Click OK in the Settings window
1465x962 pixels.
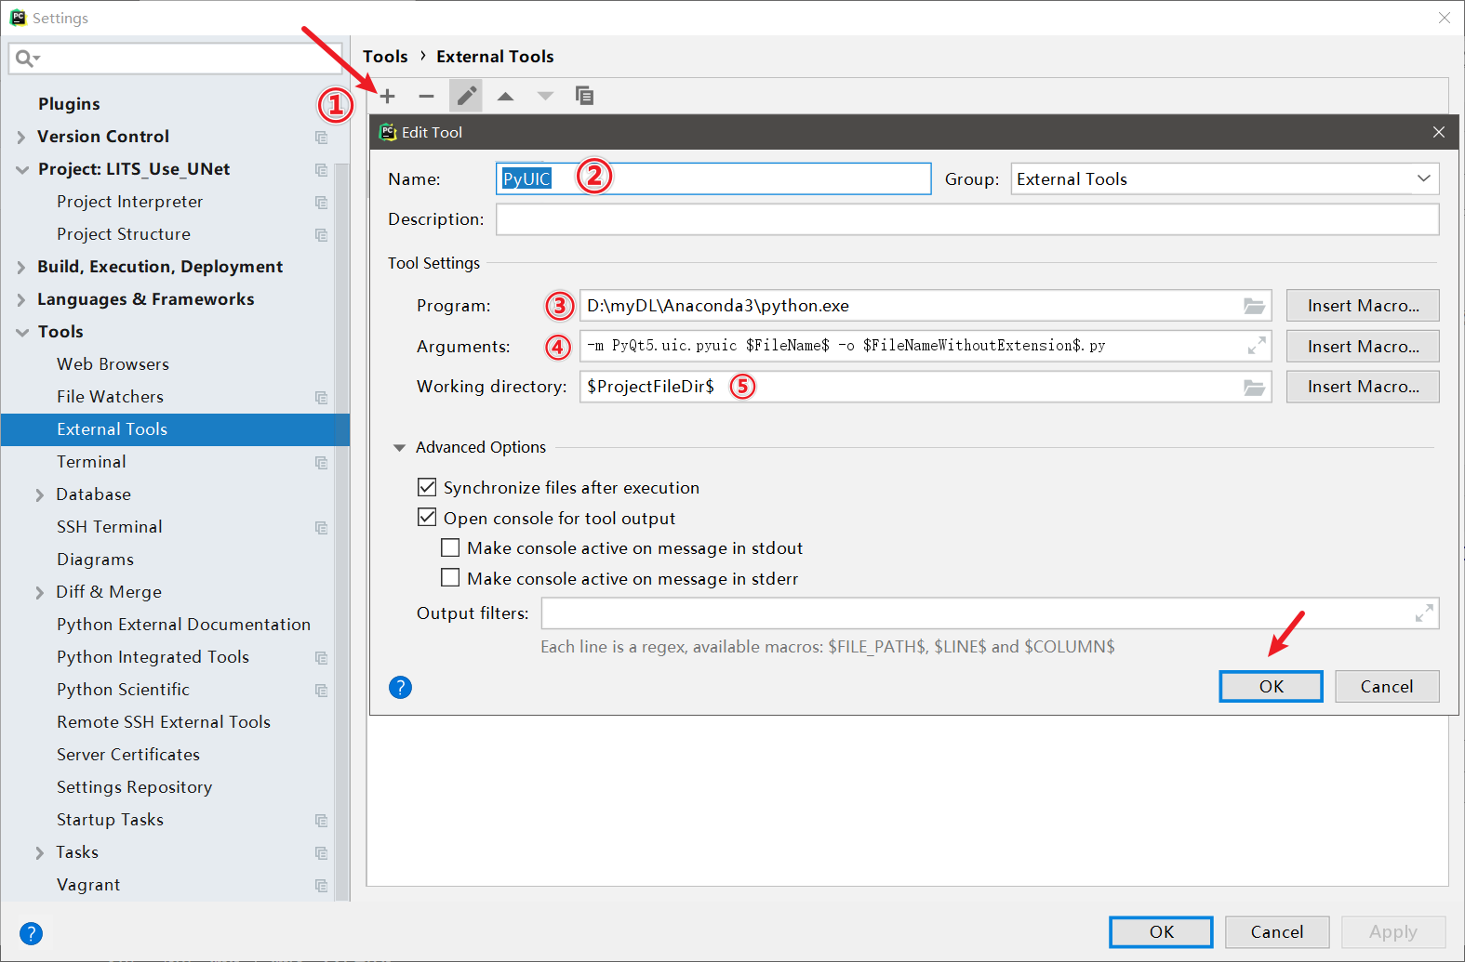tap(1161, 931)
